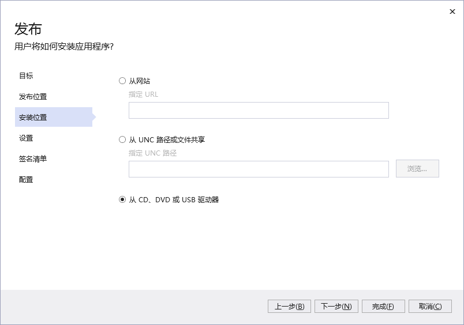
Task: Open the 发布位置 step in sidebar
Action: pos(33,97)
